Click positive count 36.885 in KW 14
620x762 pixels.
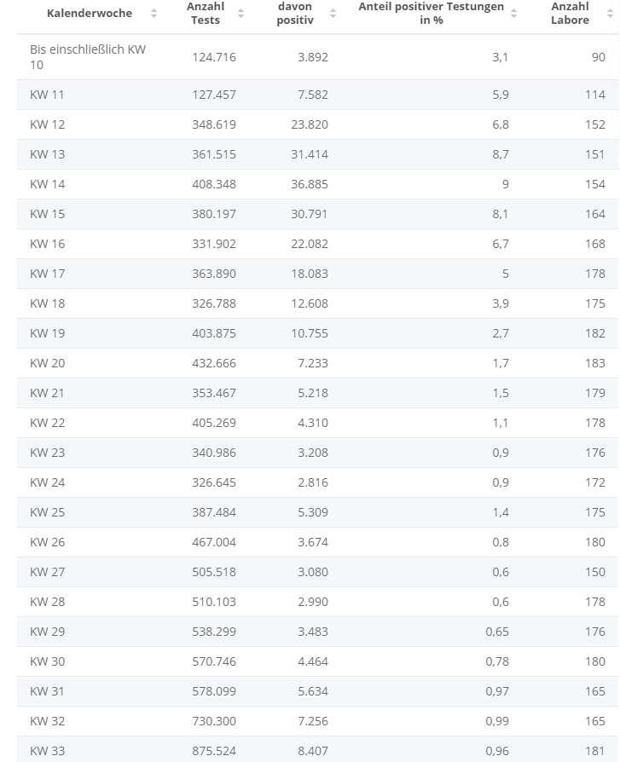309,184
